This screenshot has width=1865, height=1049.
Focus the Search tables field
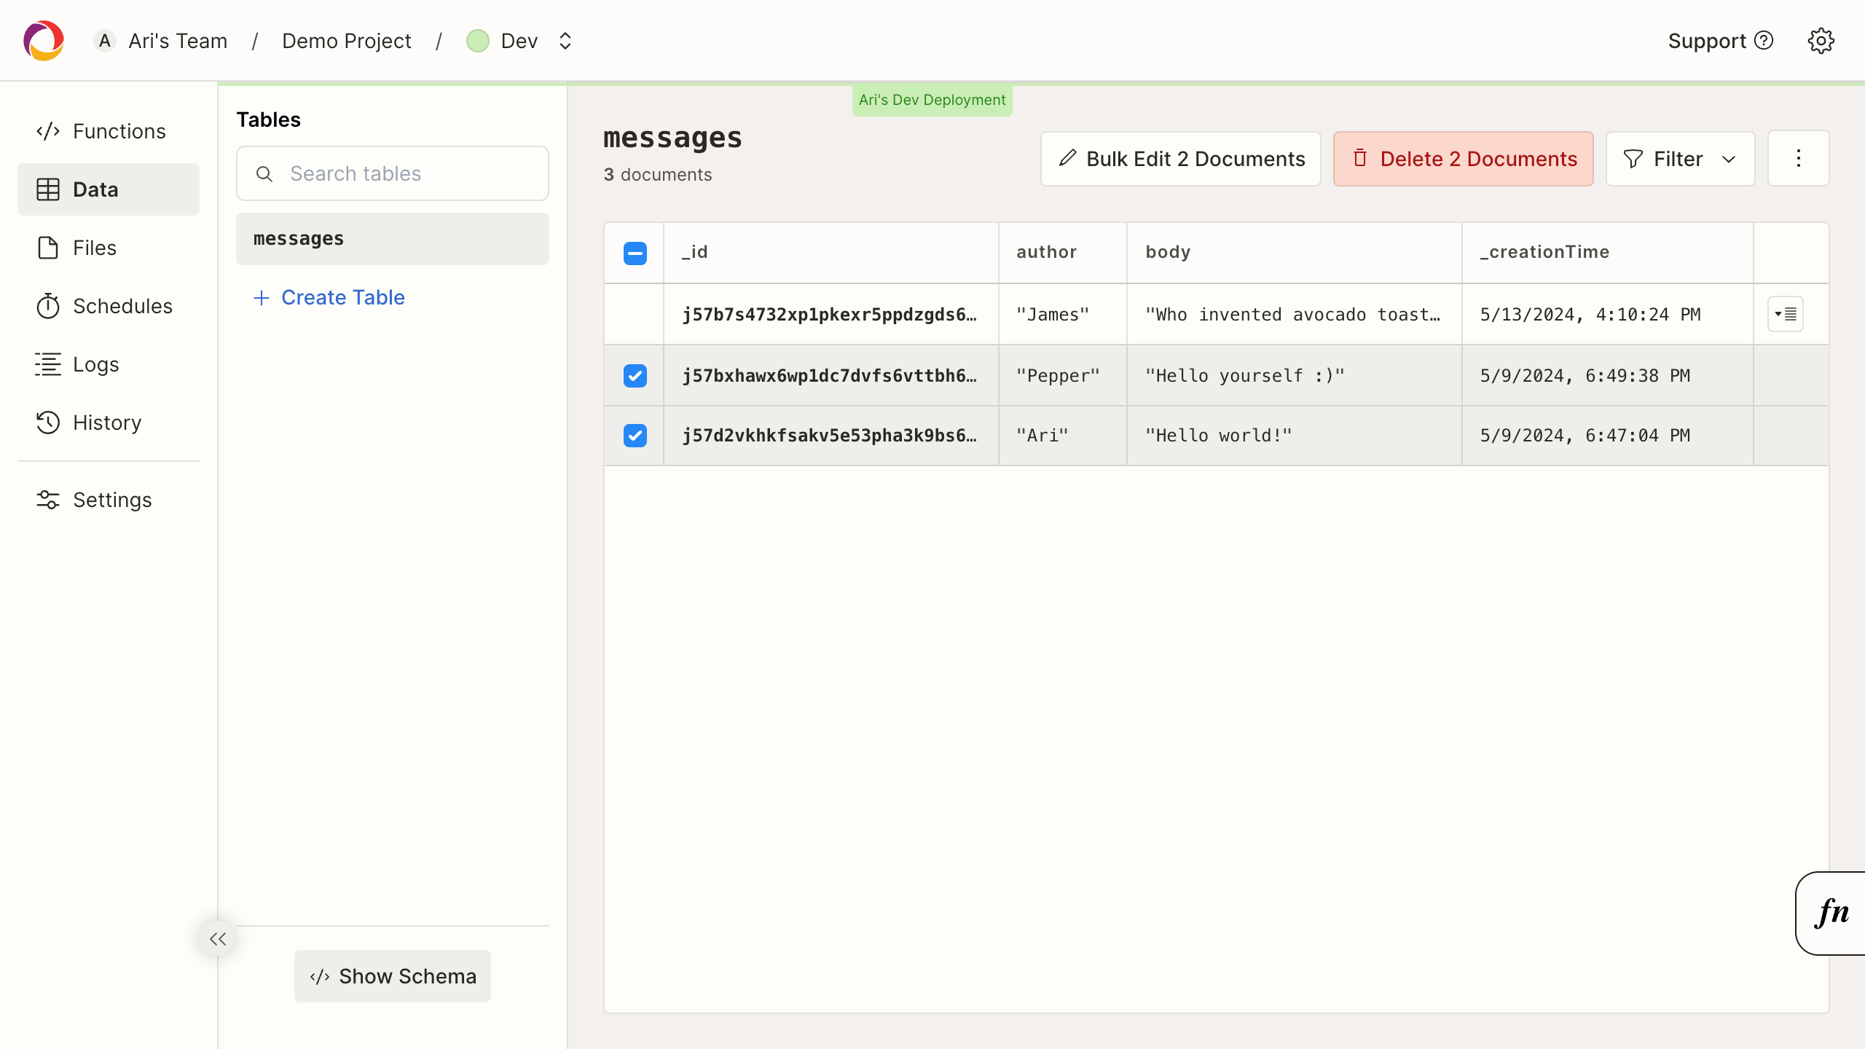(x=393, y=173)
